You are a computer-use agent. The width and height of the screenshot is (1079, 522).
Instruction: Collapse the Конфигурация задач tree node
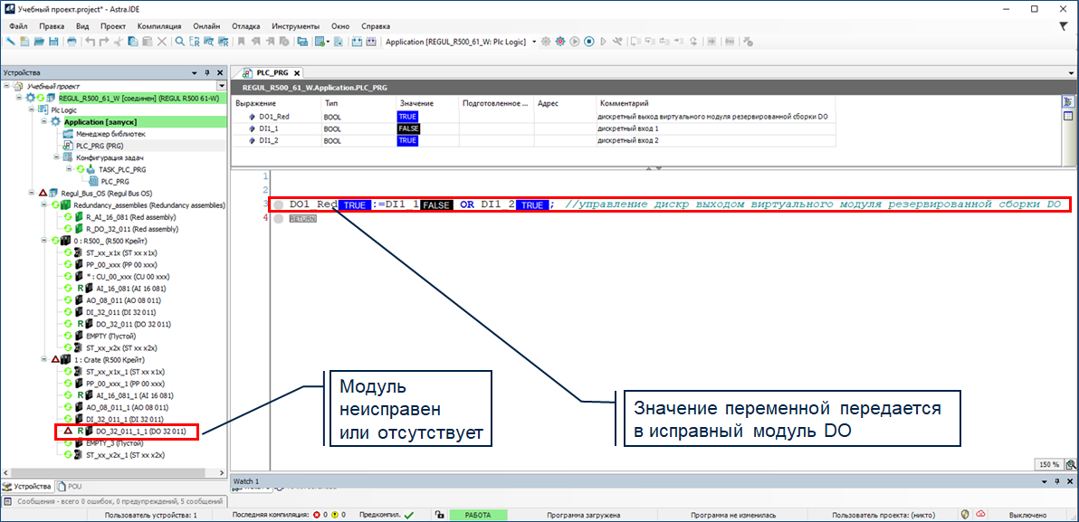pos(54,157)
